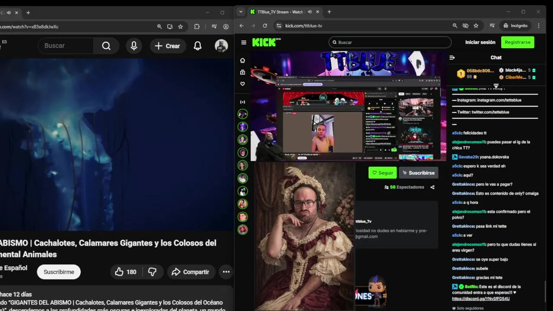This screenshot has height=311, width=553.
Task: Open the discord.gg link in chat
Action: point(481,298)
